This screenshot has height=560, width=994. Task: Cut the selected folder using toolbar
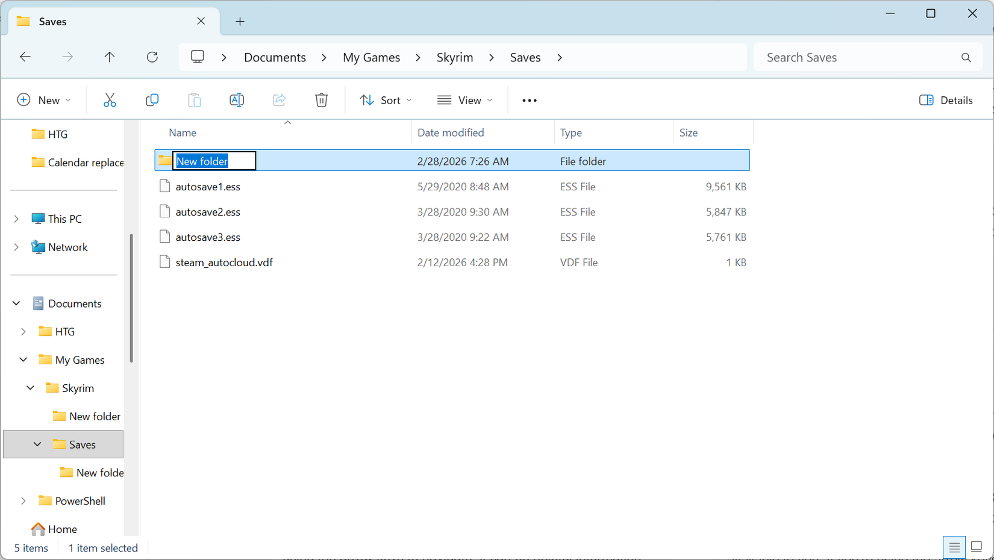coord(110,100)
